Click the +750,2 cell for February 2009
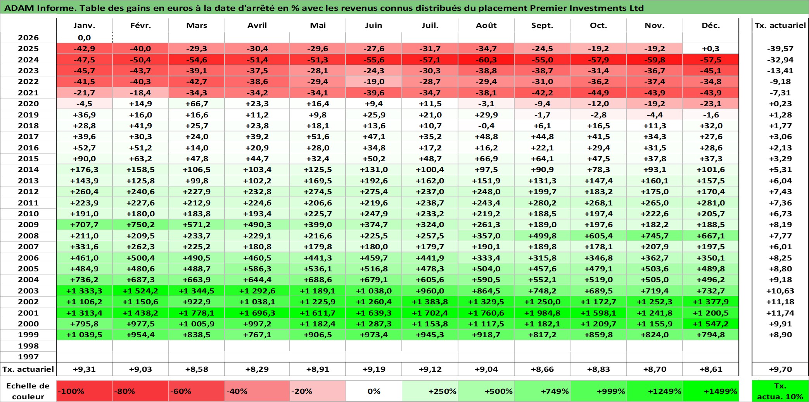 [140, 224]
